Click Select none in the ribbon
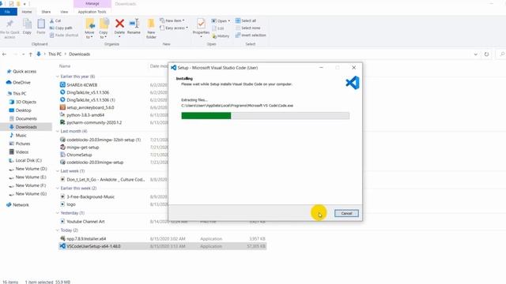 pyautogui.click(x=247, y=28)
